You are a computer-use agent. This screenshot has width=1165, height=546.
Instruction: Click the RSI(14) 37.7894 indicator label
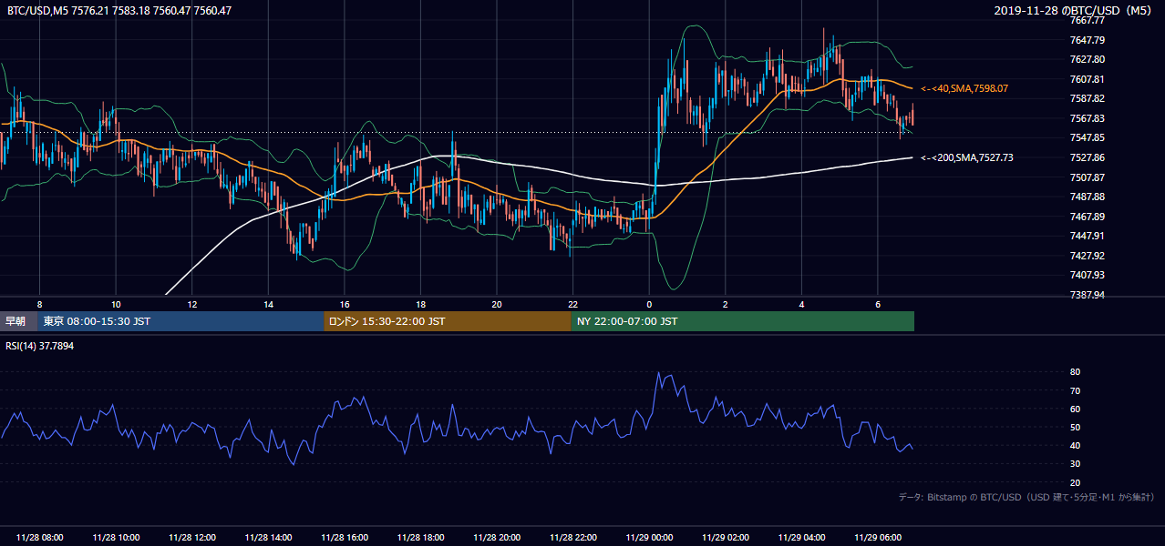point(40,346)
